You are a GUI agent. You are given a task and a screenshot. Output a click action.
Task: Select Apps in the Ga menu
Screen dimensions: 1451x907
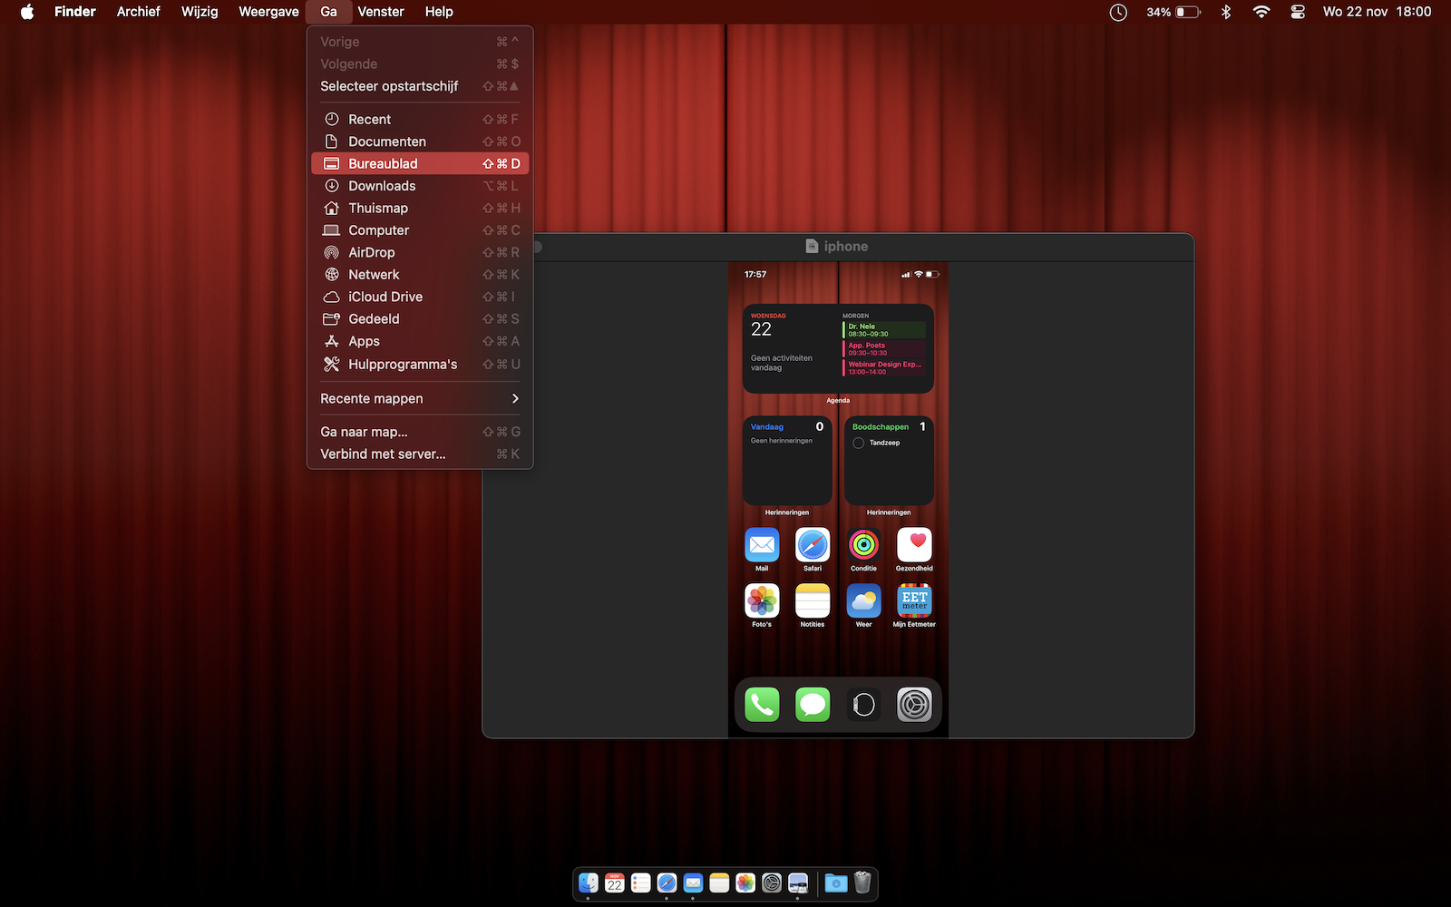[420, 342]
